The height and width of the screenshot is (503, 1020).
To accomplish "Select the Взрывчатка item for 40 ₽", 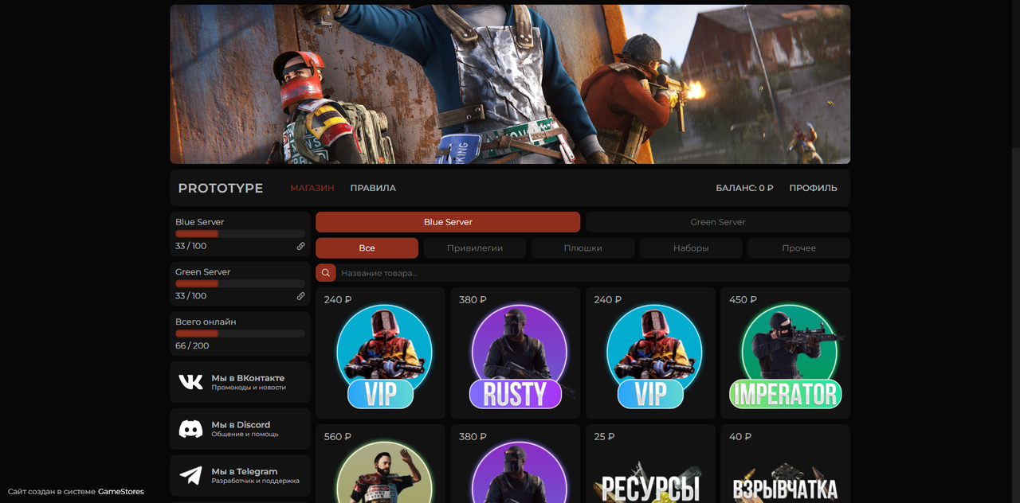I will (785, 470).
